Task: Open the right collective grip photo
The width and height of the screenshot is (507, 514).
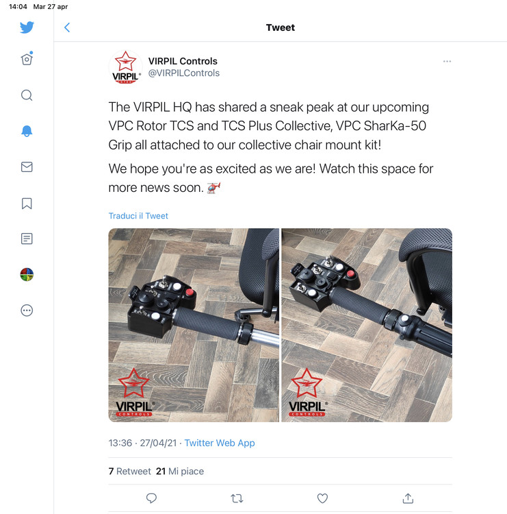Action: [367, 325]
